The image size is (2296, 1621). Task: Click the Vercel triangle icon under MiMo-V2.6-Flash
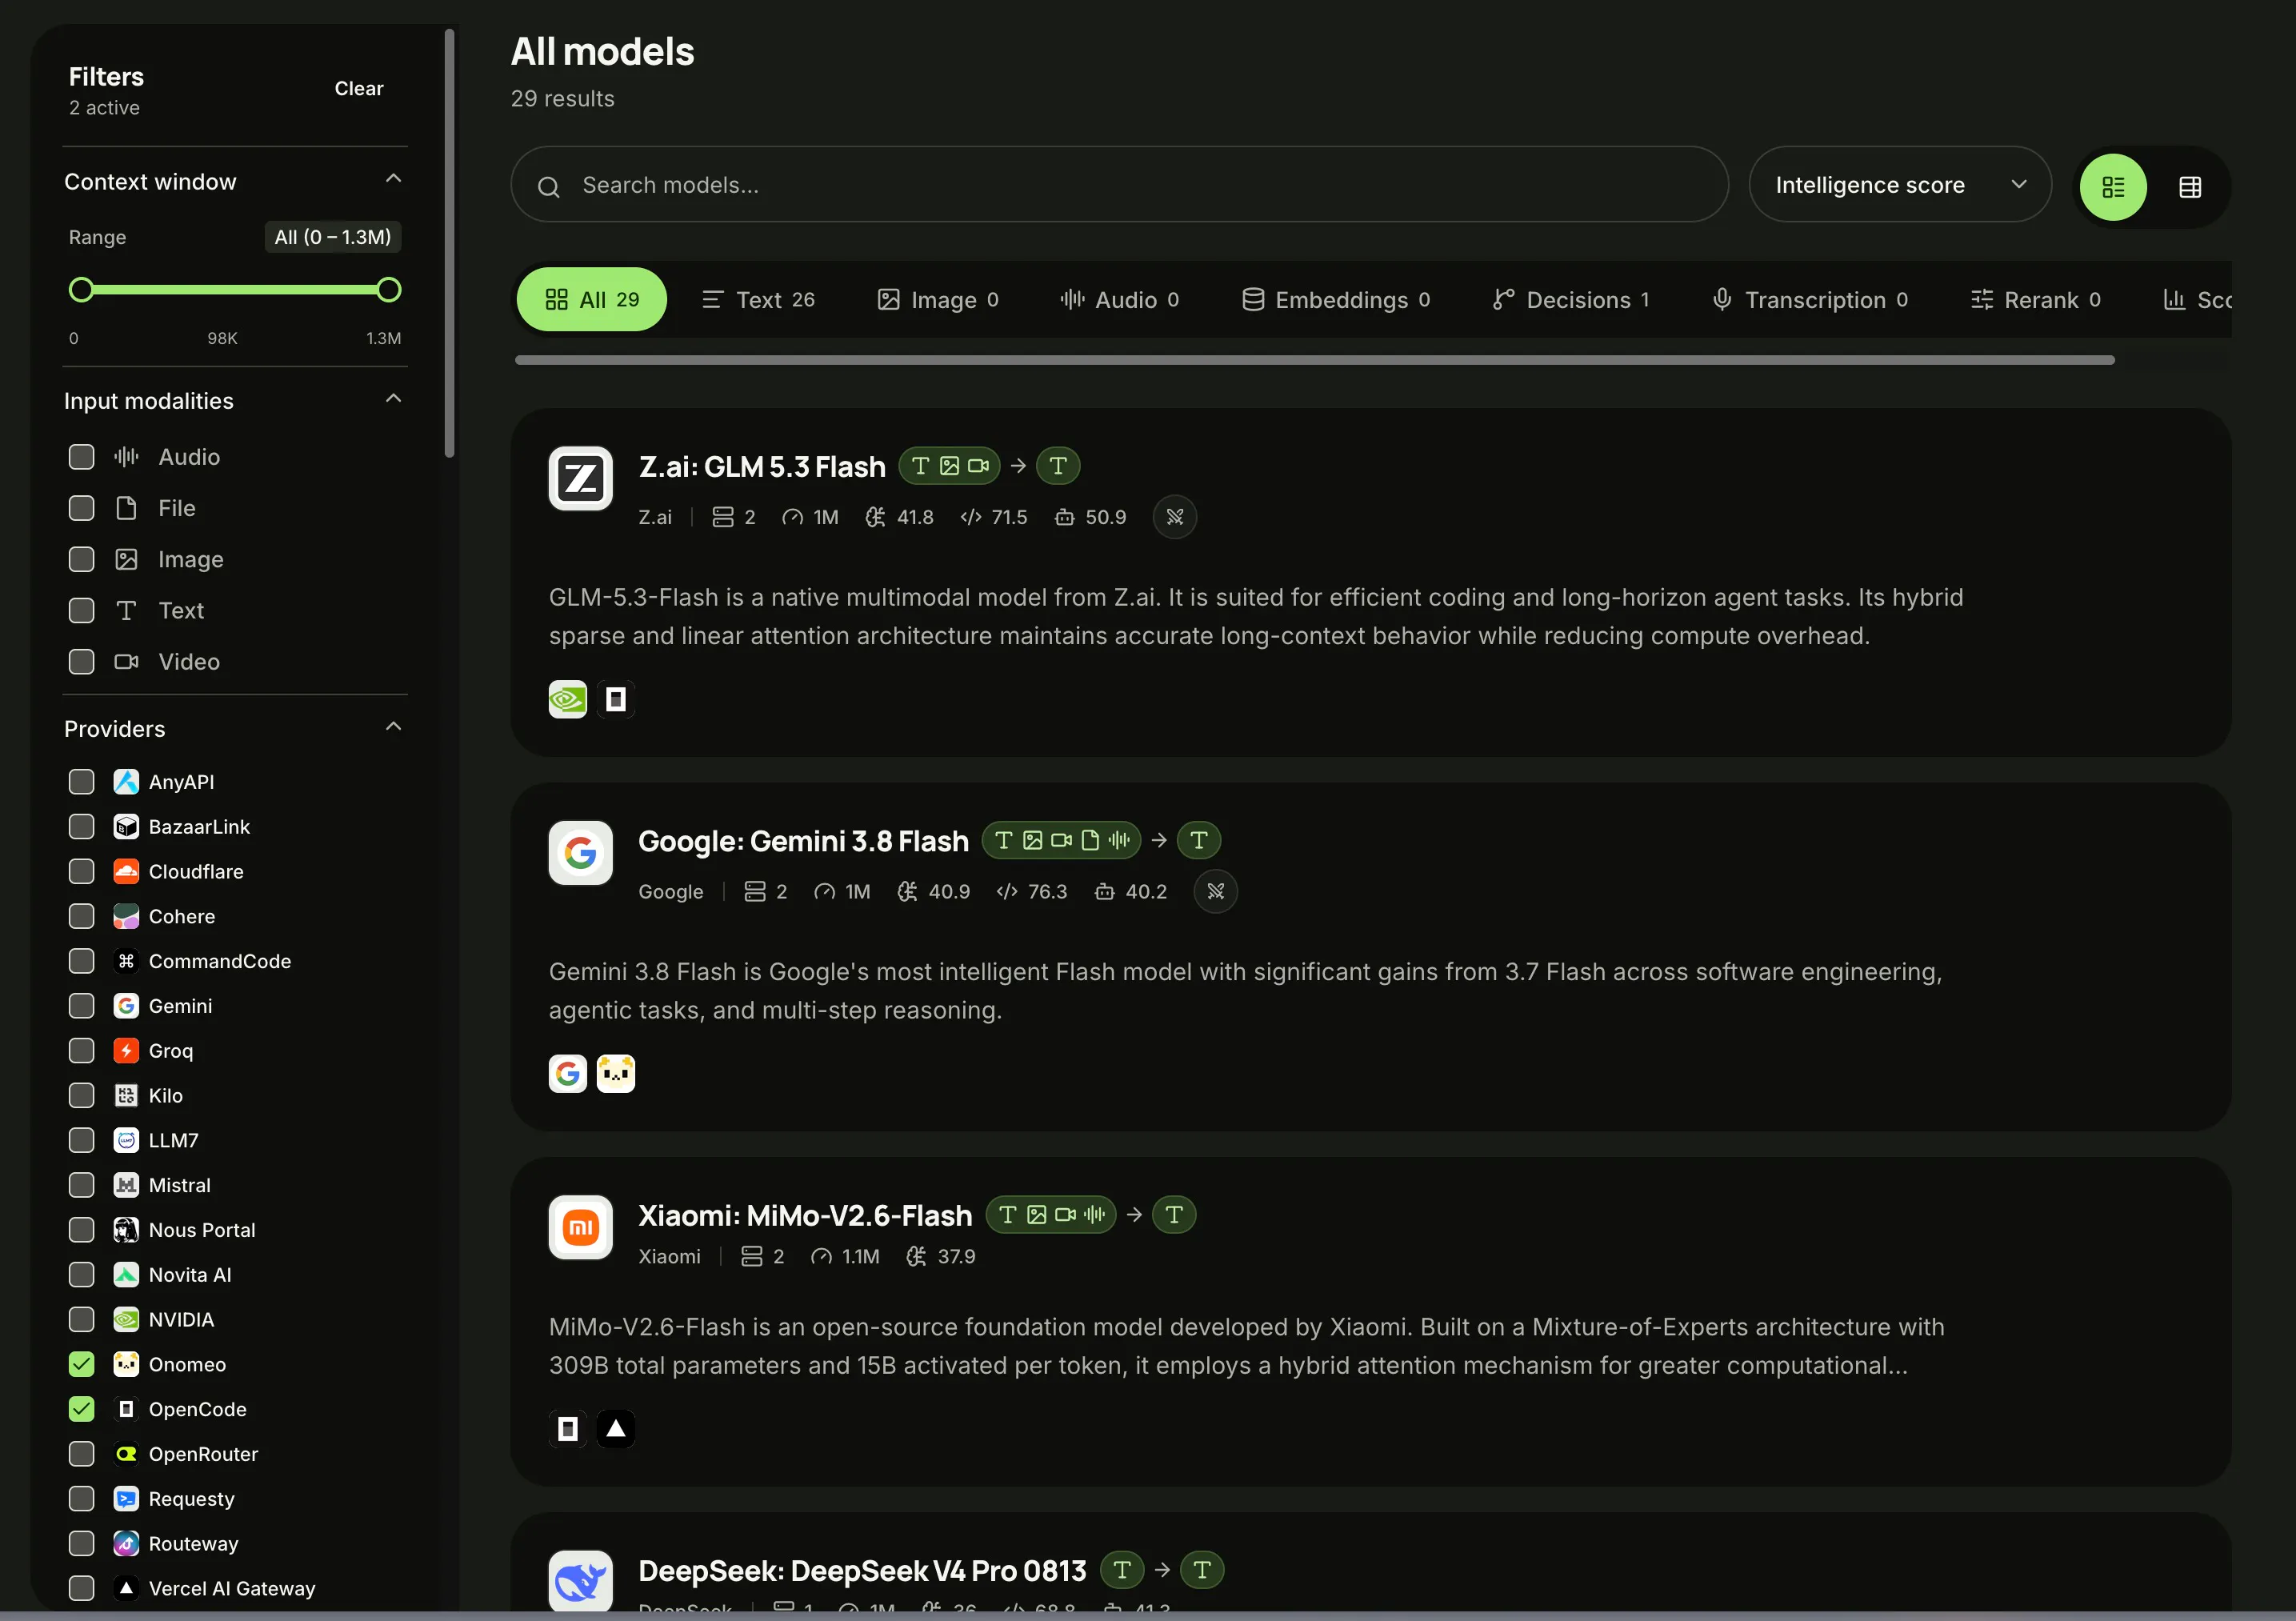tap(616, 1429)
